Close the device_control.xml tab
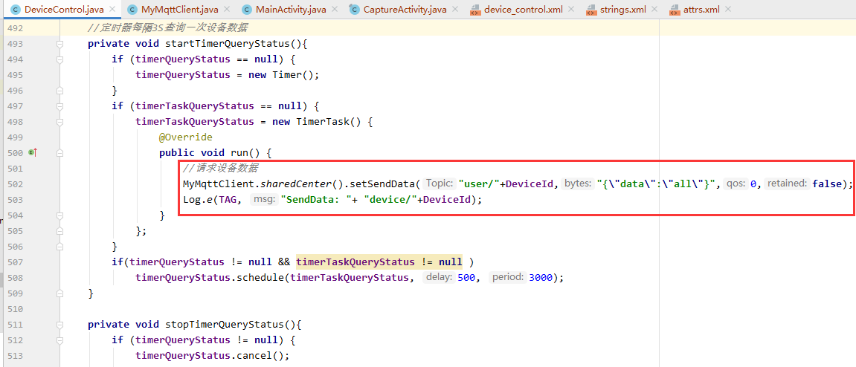The width and height of the screenshot is (856, 367). 571,9
